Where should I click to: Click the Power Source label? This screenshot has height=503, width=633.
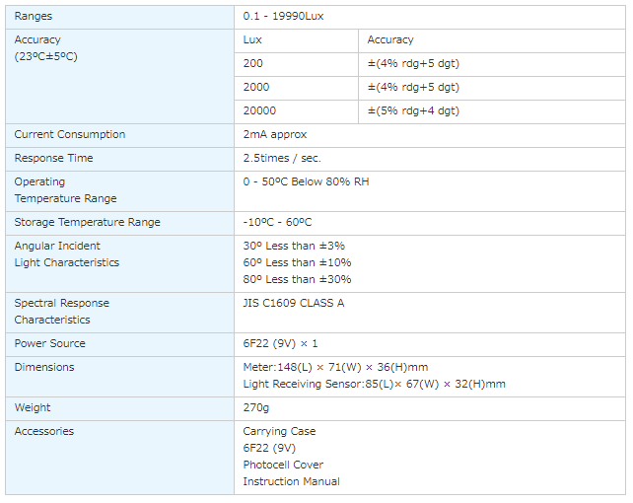50,344
